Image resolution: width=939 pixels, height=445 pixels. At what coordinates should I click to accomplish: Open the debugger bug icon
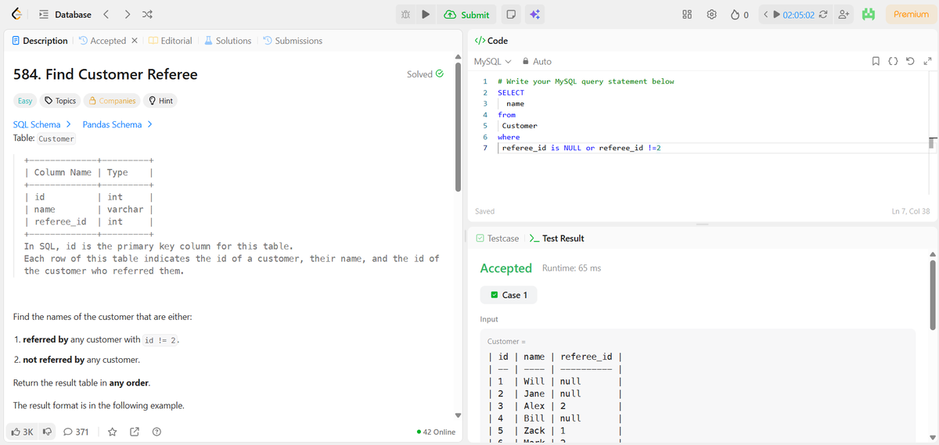405,14
